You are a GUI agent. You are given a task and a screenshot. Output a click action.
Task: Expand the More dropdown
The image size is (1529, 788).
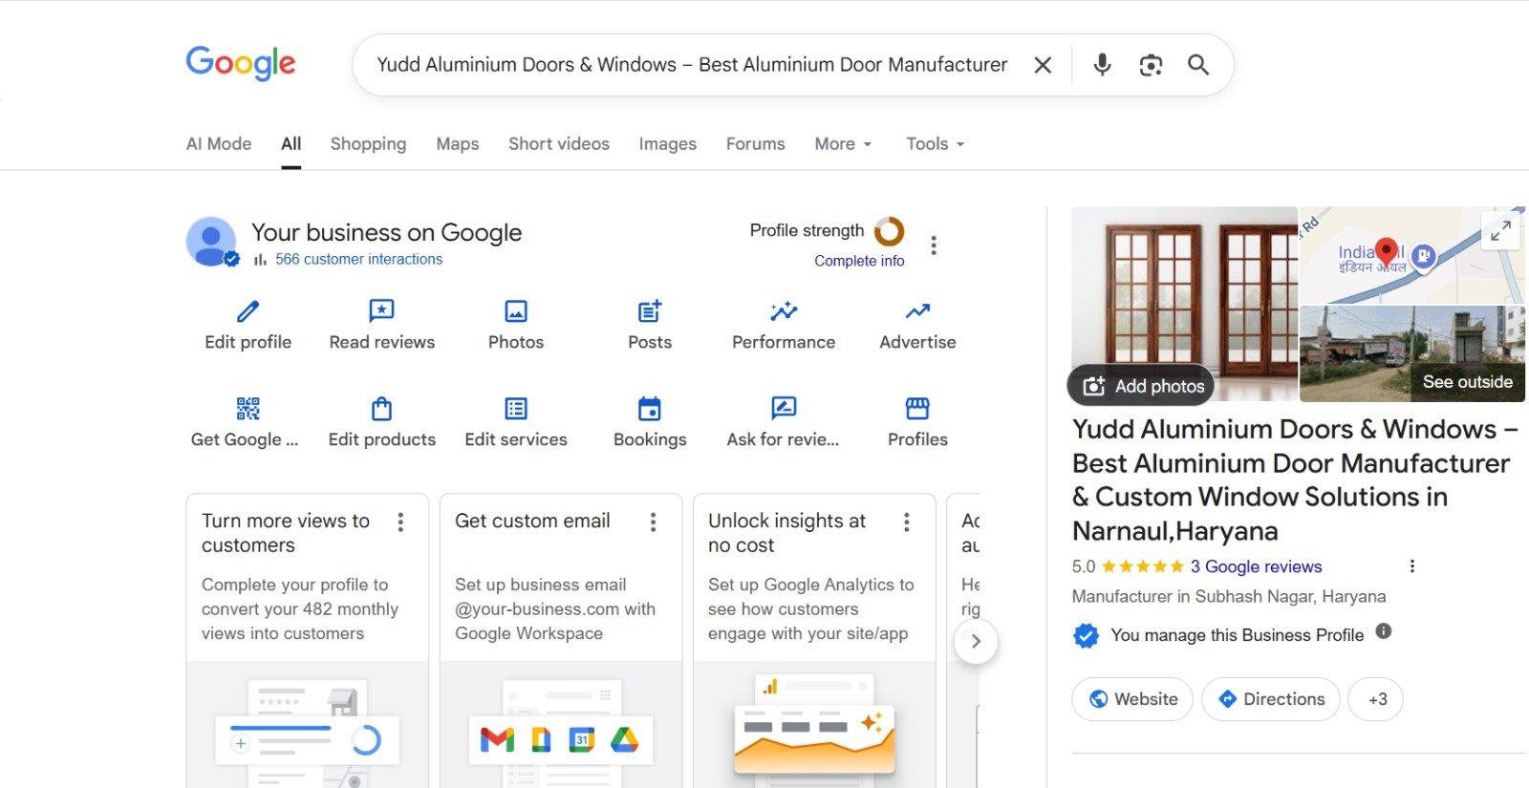843,143
